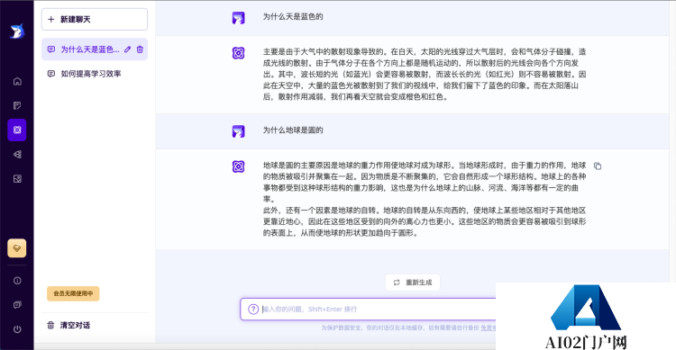Select the active AI chat sidebar icon
The image size is (676, 350).
pos(17,130)
